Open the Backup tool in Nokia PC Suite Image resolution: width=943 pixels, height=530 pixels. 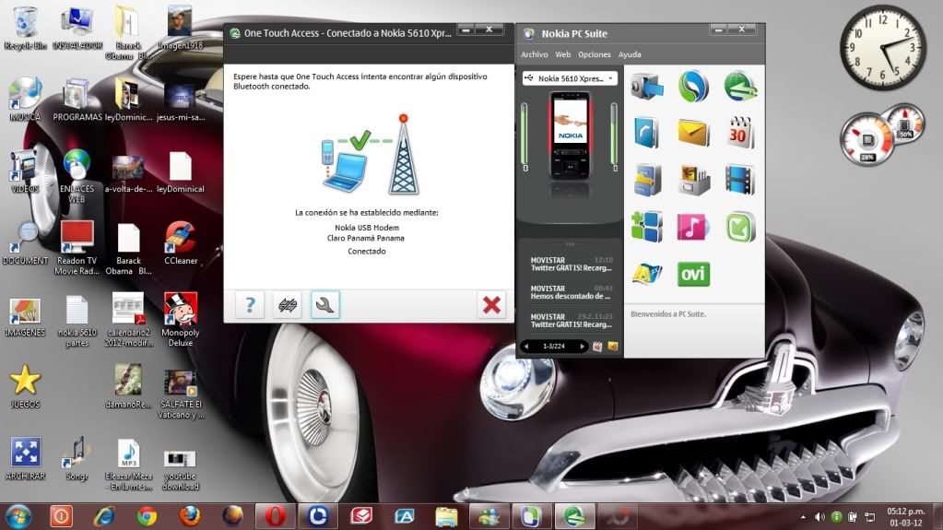click(646, 87)
